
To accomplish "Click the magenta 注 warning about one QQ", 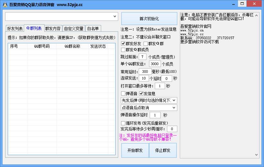I will point(148,137).
